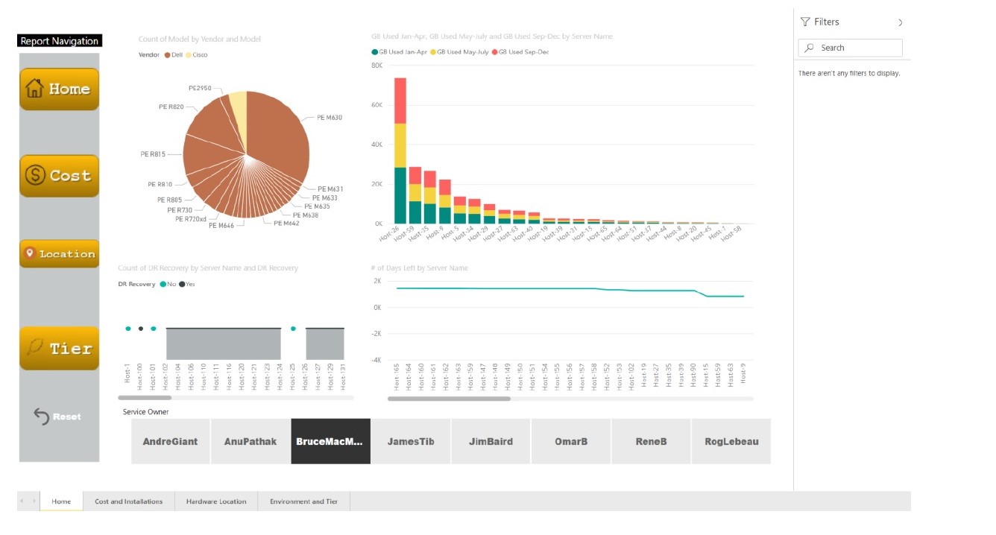
Task: Select the JamesTib service owner tile
Action: tap(411, 441)
